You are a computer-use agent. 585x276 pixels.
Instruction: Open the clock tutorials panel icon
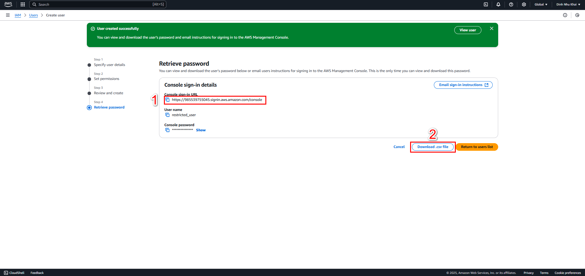[577, 15]
